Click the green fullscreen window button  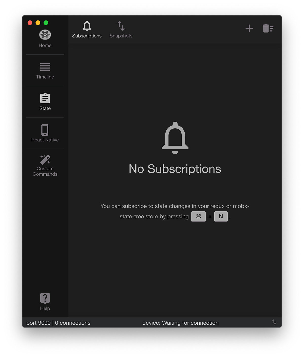pyautogui.click(x=46, y=23)
